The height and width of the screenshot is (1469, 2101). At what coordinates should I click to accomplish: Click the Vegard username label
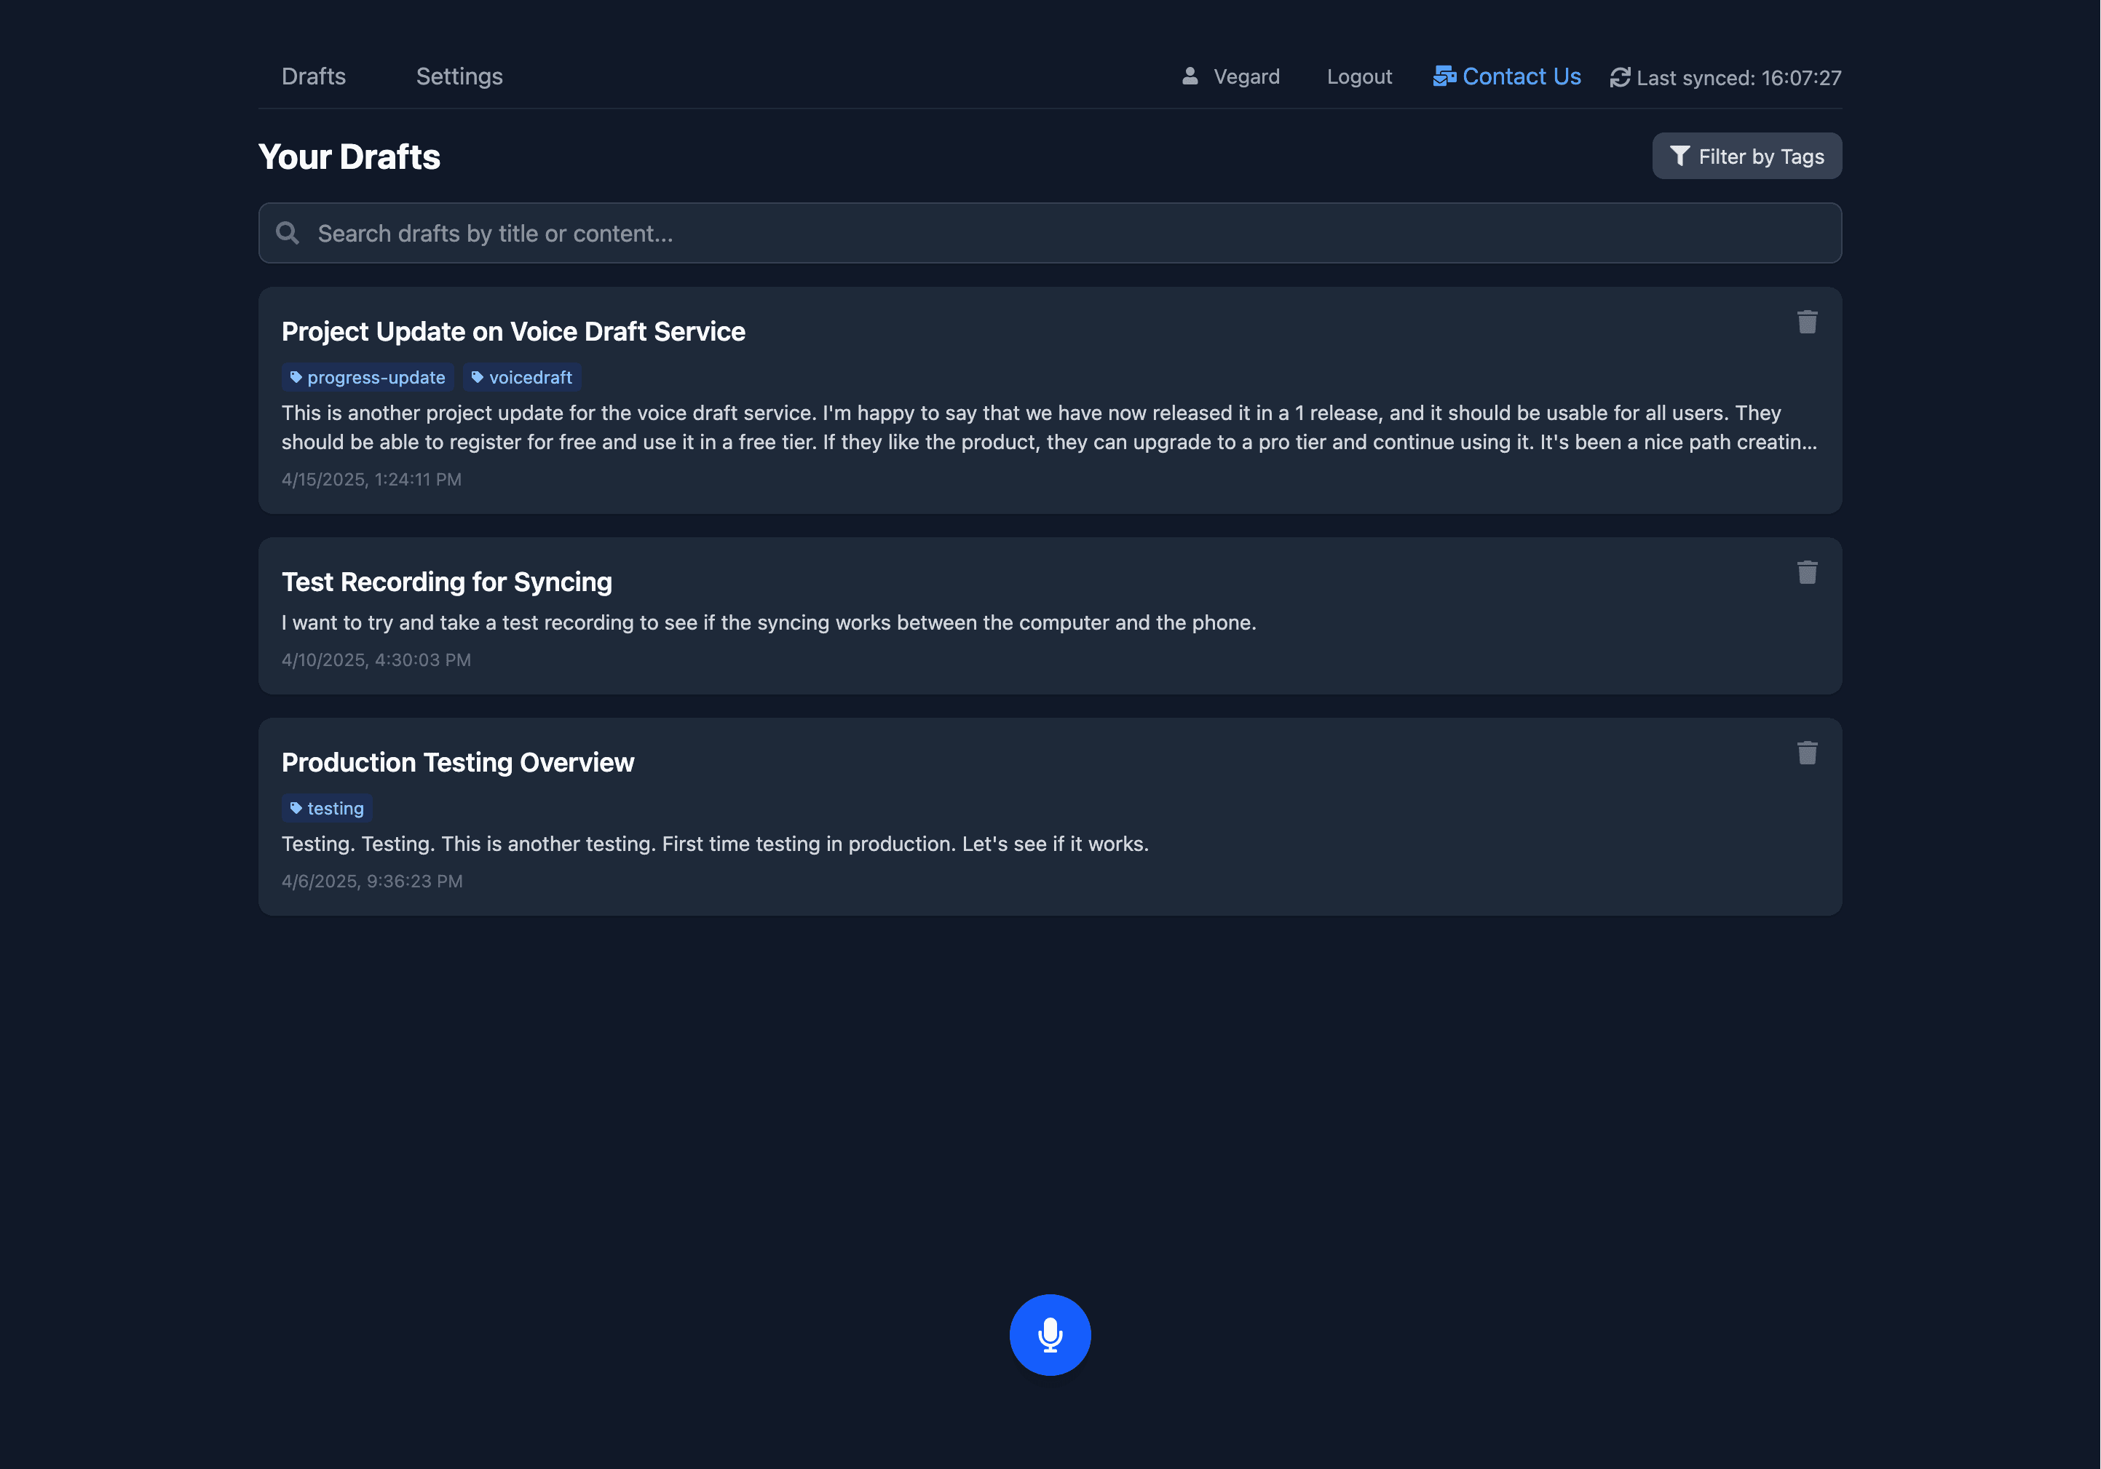pos(1247,76)
